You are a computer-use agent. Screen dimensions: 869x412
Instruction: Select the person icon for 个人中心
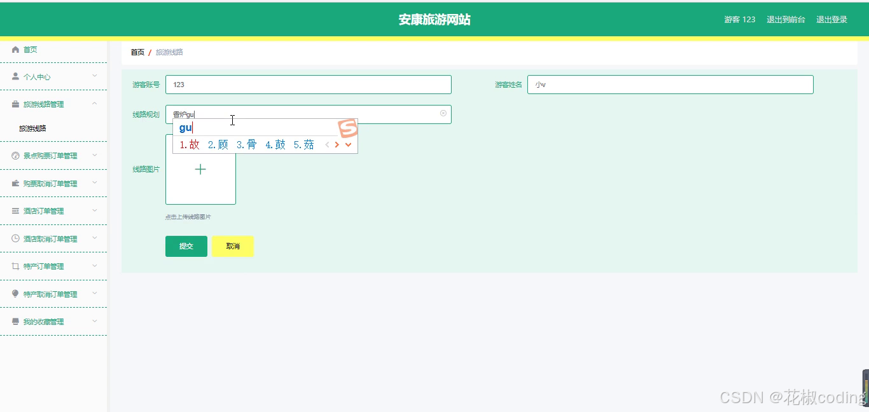[14, 76]
